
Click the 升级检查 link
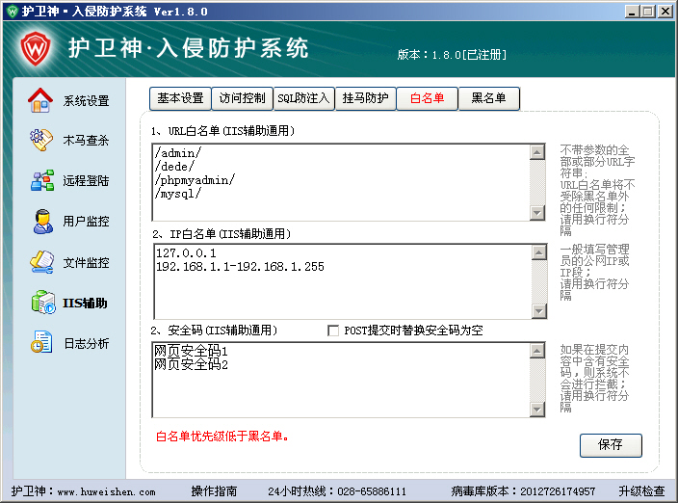pyautogui.click(x=641, y=491)
